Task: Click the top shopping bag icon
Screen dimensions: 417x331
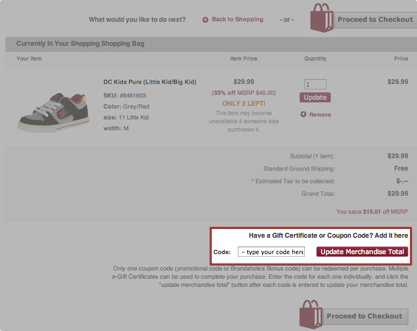Action: pyautogui.click(x=321, y=19)
